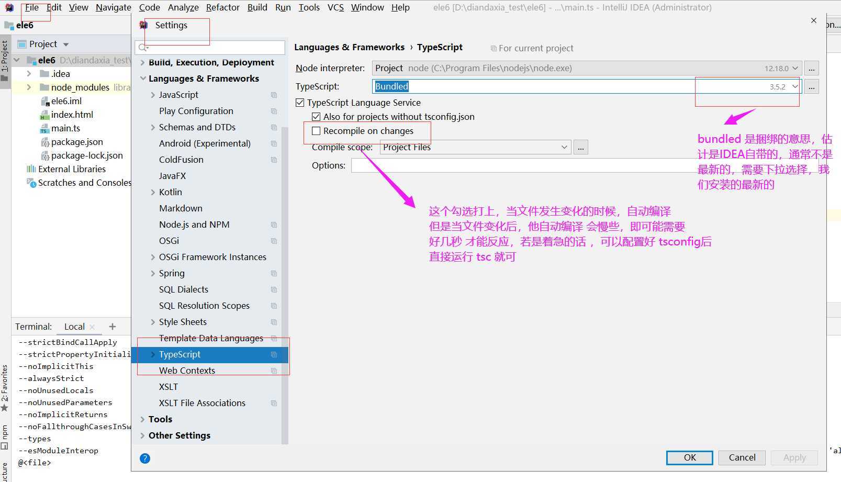Image resolution: width=841 pixels, height=482 pixels.
Task: Expand the Tools settings section
Action: coord(143,419)
